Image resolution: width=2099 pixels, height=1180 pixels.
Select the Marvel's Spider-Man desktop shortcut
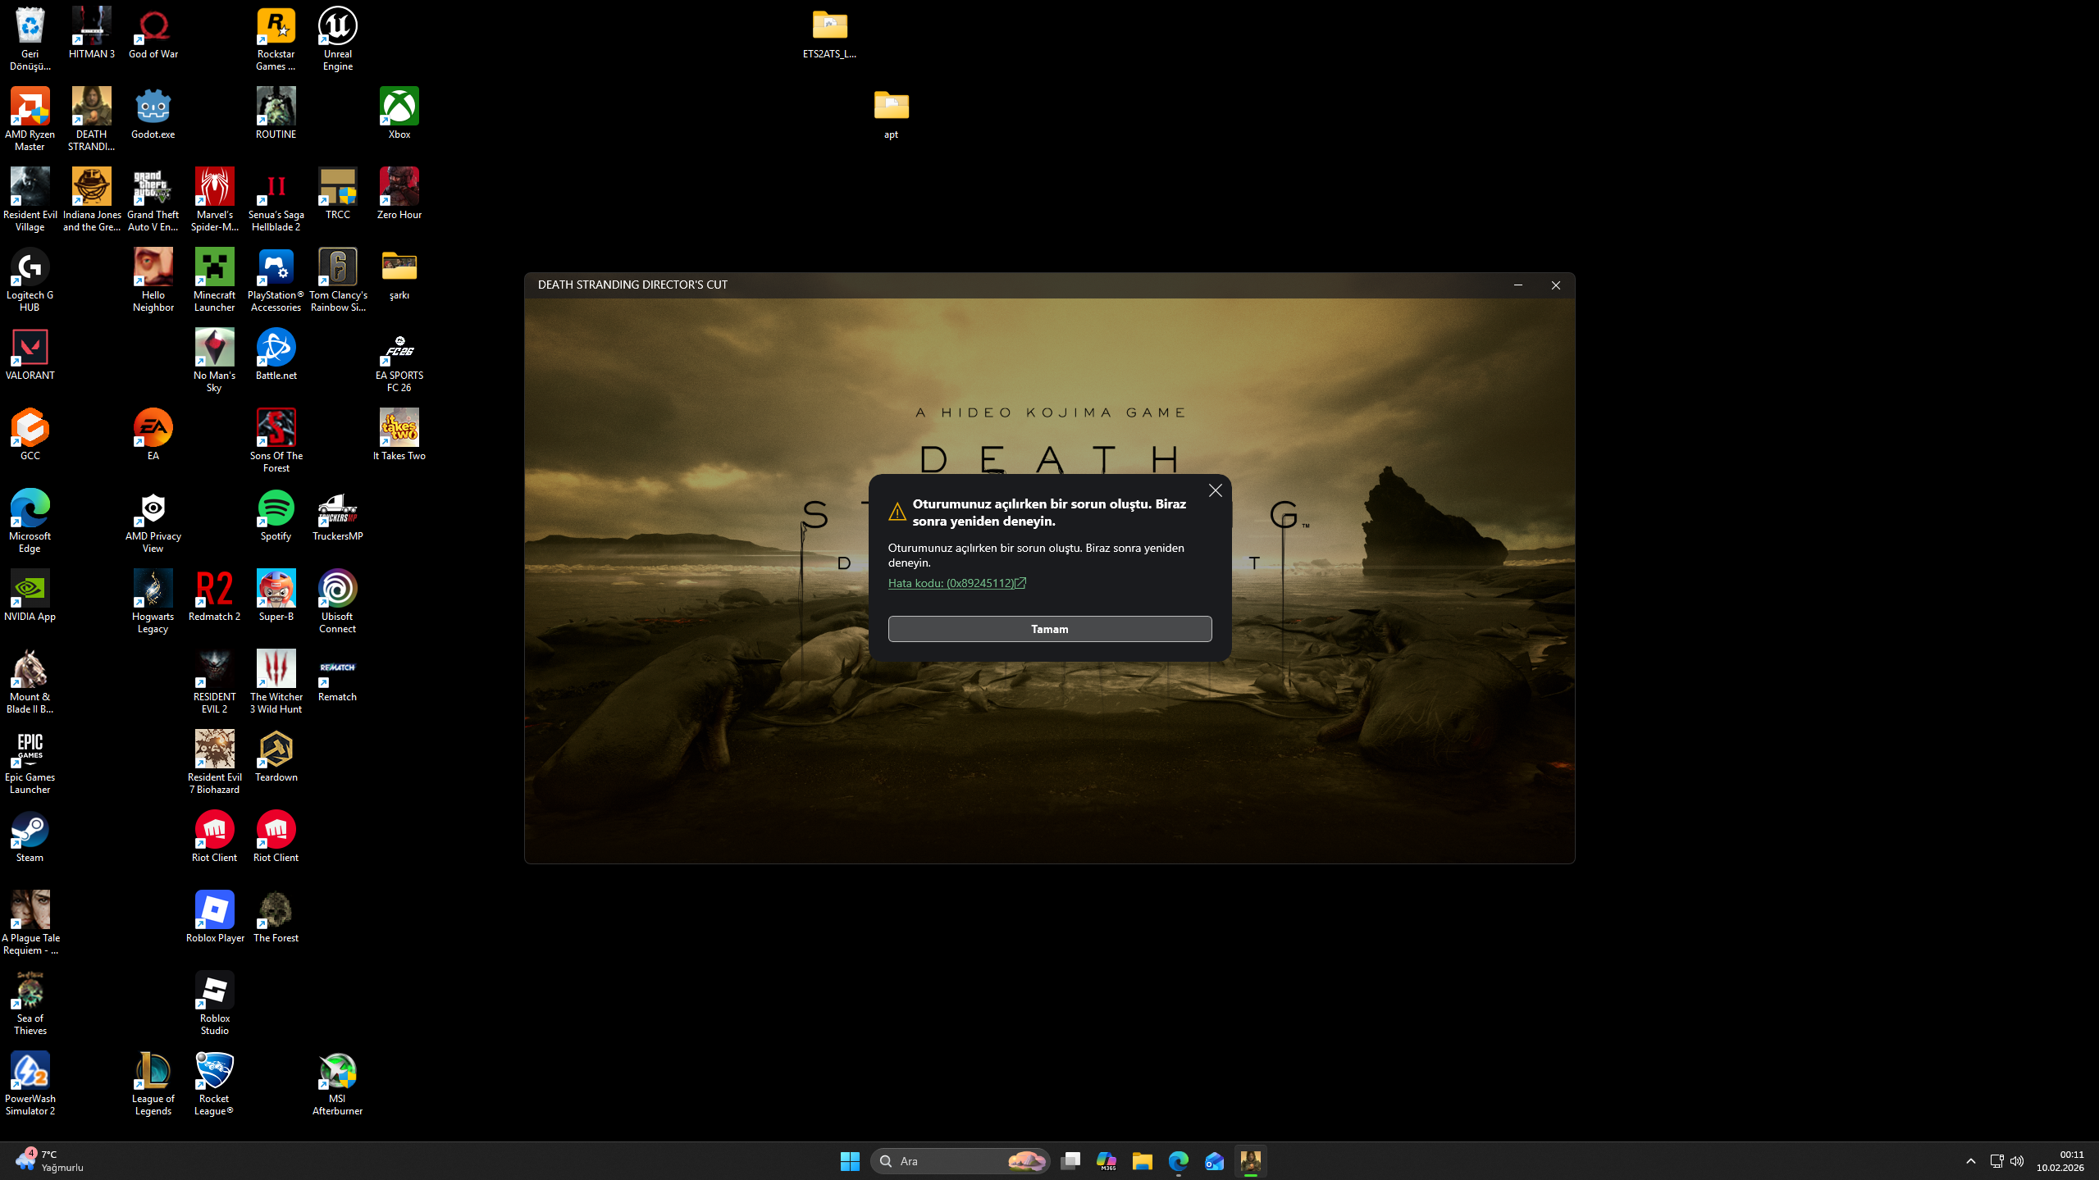click(x=215, y=200)
